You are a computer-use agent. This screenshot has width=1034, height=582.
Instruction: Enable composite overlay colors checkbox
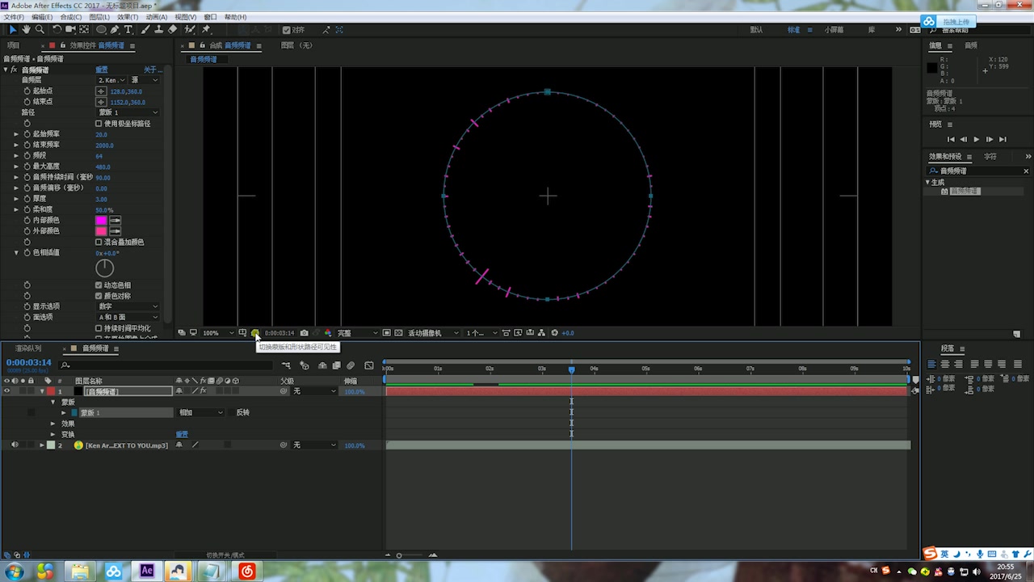tap(99, 242)
